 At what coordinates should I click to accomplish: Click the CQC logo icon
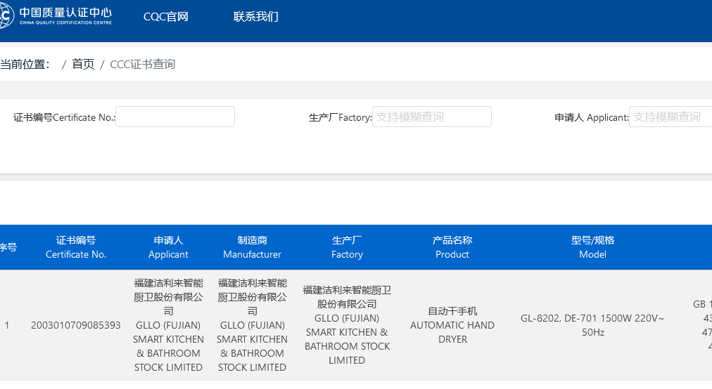coord(6,16)
